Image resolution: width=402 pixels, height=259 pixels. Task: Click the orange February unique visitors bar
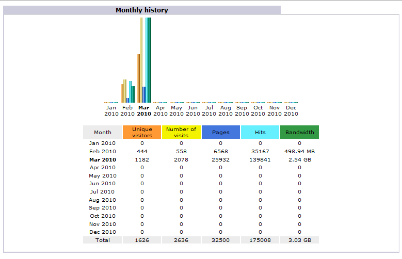tap(122, 93)
